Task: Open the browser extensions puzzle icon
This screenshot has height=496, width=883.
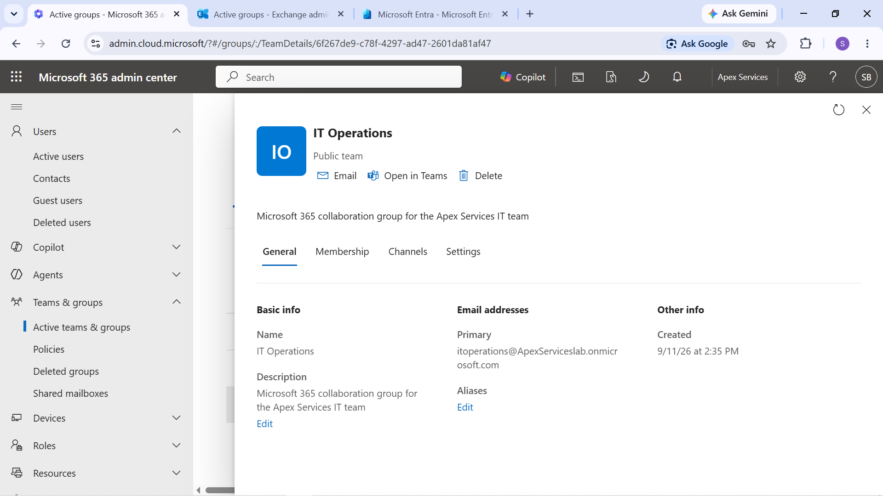Action: (806, 44)
